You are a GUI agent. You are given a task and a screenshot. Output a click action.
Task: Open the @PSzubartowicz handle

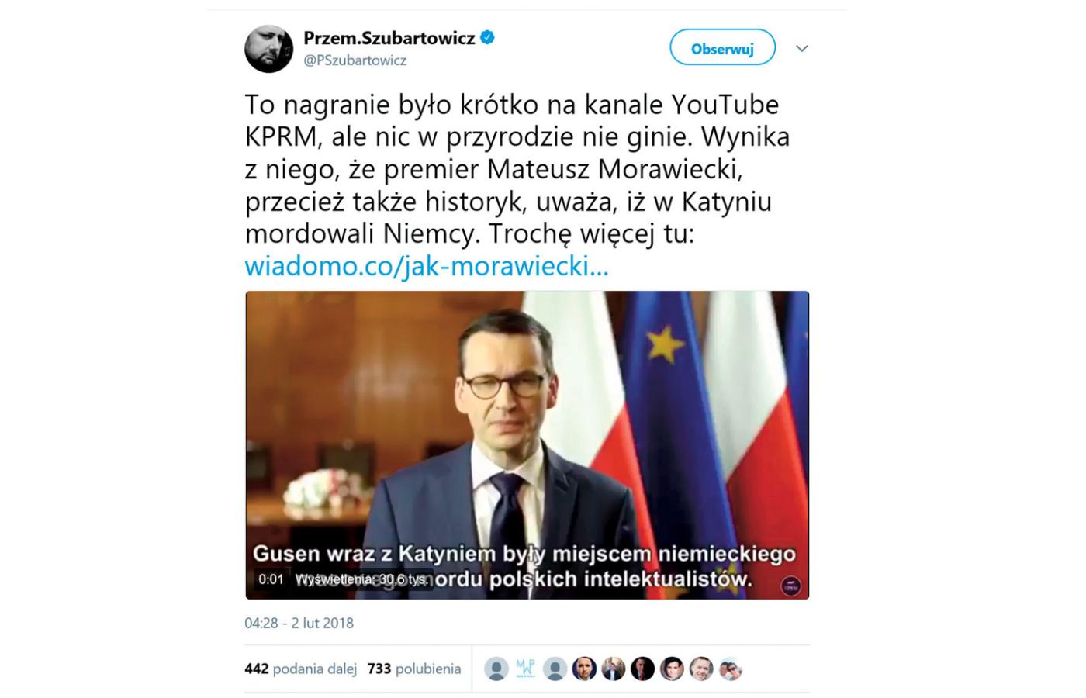355,60
